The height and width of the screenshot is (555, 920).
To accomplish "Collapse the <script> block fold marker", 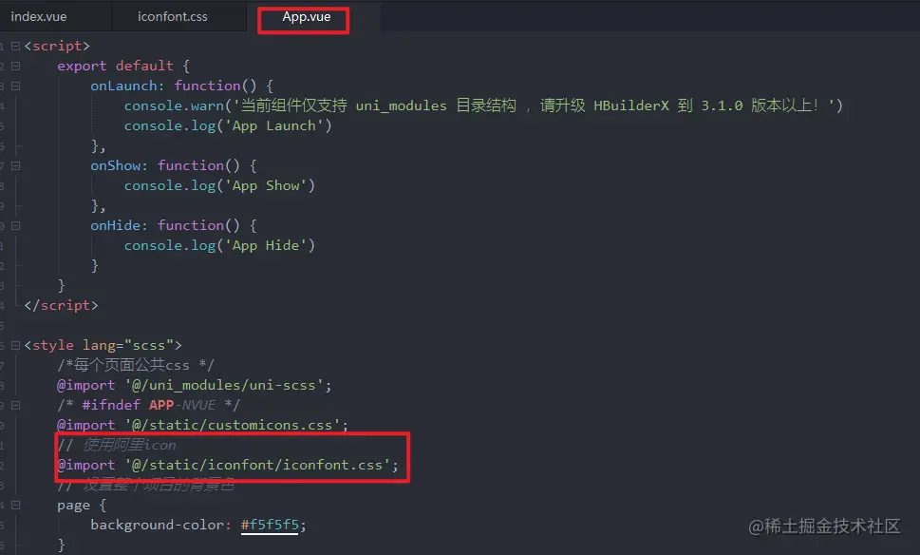I will click(16, 46).
